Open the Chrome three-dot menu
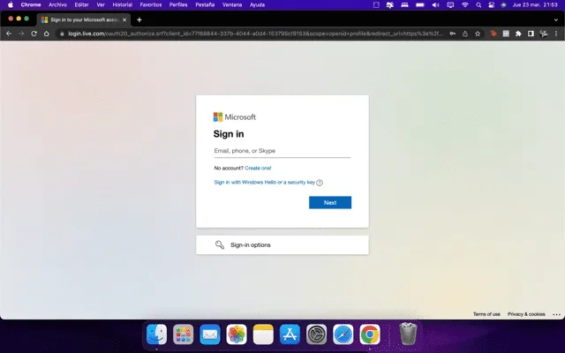565x353 pixels. (556, 34)
